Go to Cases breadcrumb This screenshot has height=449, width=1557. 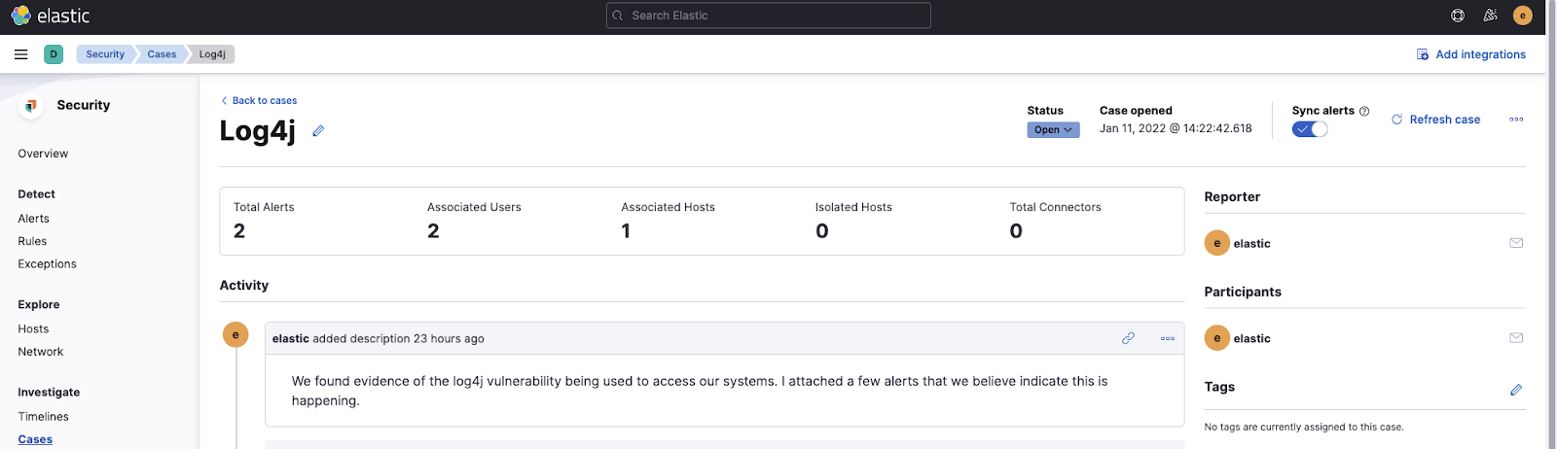point(162,54)
